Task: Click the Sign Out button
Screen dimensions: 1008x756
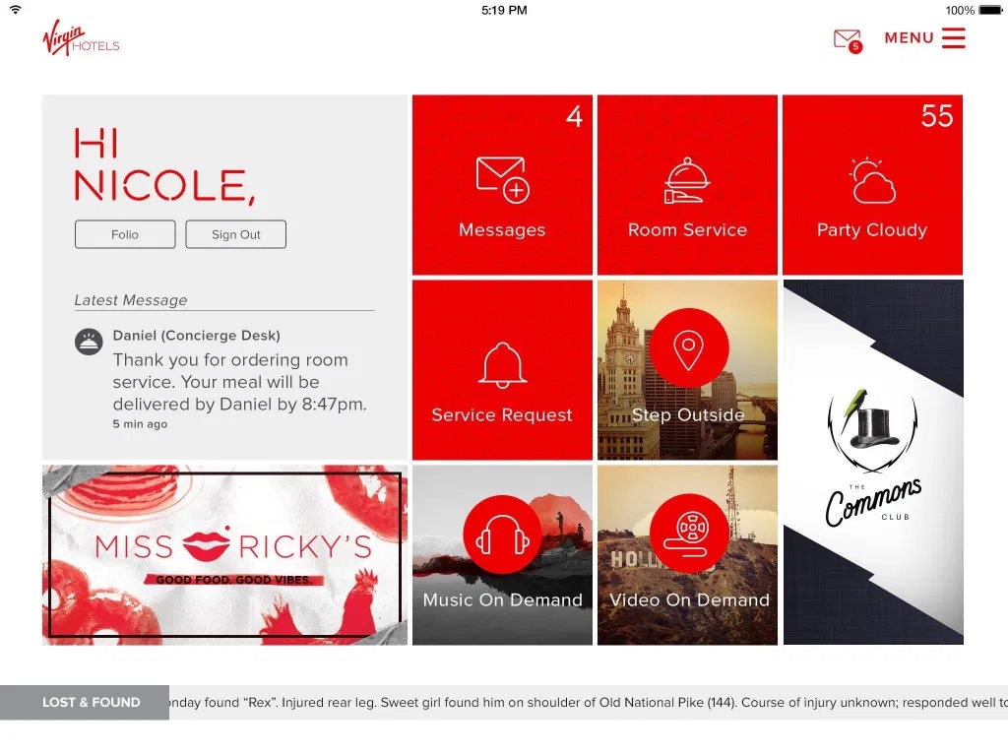Action: [236, 234]
